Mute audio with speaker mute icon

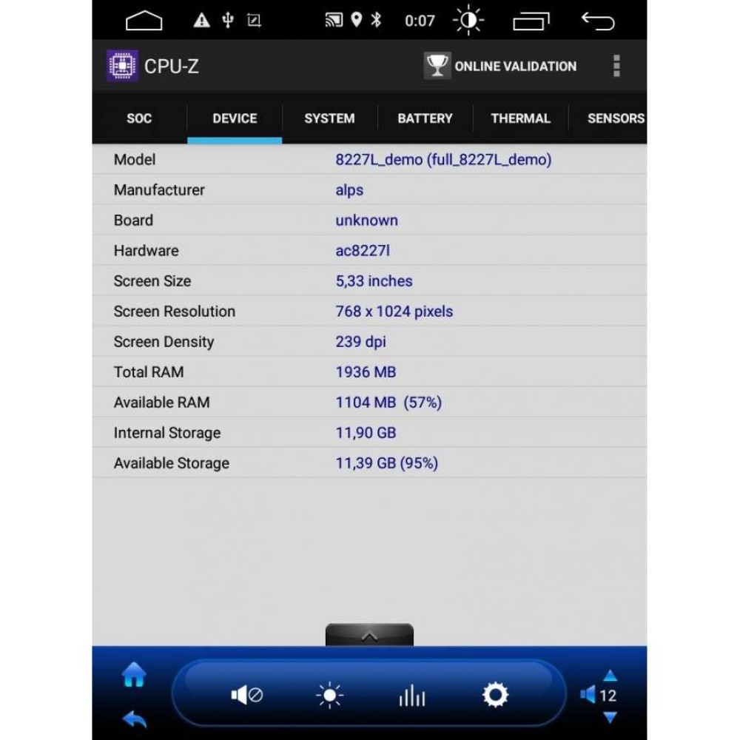pyautogui.click(x=246, y=695)
